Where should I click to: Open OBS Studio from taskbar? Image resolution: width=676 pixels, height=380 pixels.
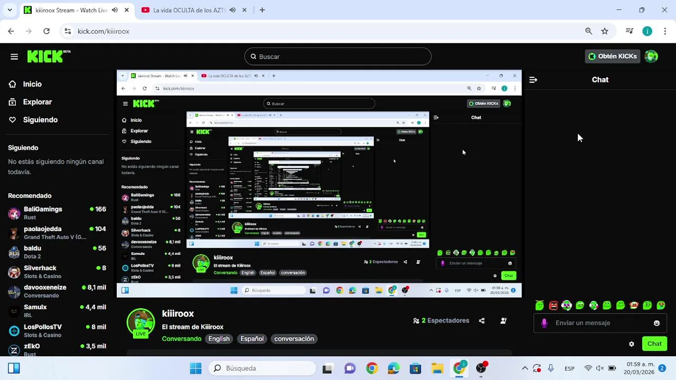[x=481, y=368]
